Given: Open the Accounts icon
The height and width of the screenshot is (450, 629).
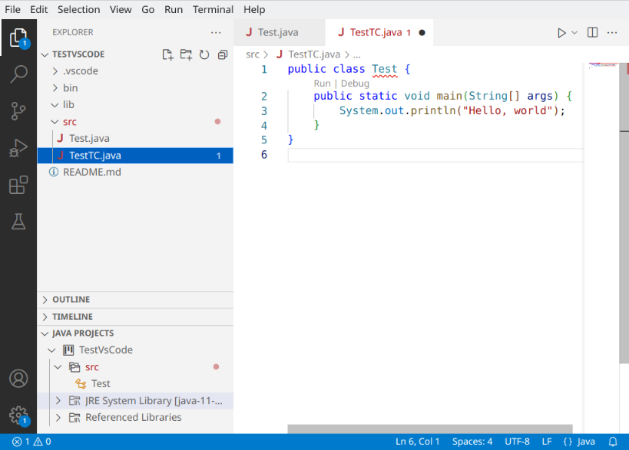Looking at the screenshot, I should pos(18,379).
